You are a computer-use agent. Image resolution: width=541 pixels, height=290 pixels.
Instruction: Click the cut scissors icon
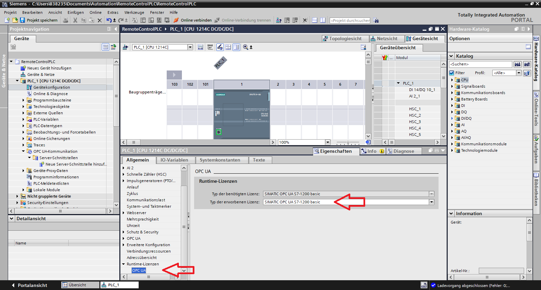[x=75, y=20]
